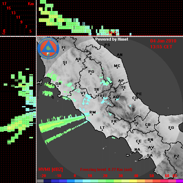This screenshot has width=183, height=183.
Task: Click the 10 value on the dBZ scale
Action: (90, 176)
